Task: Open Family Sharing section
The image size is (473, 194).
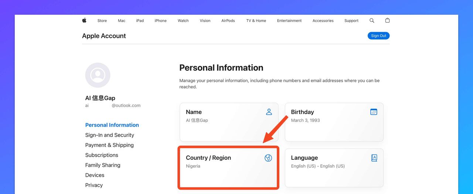Action: point(103,165)
